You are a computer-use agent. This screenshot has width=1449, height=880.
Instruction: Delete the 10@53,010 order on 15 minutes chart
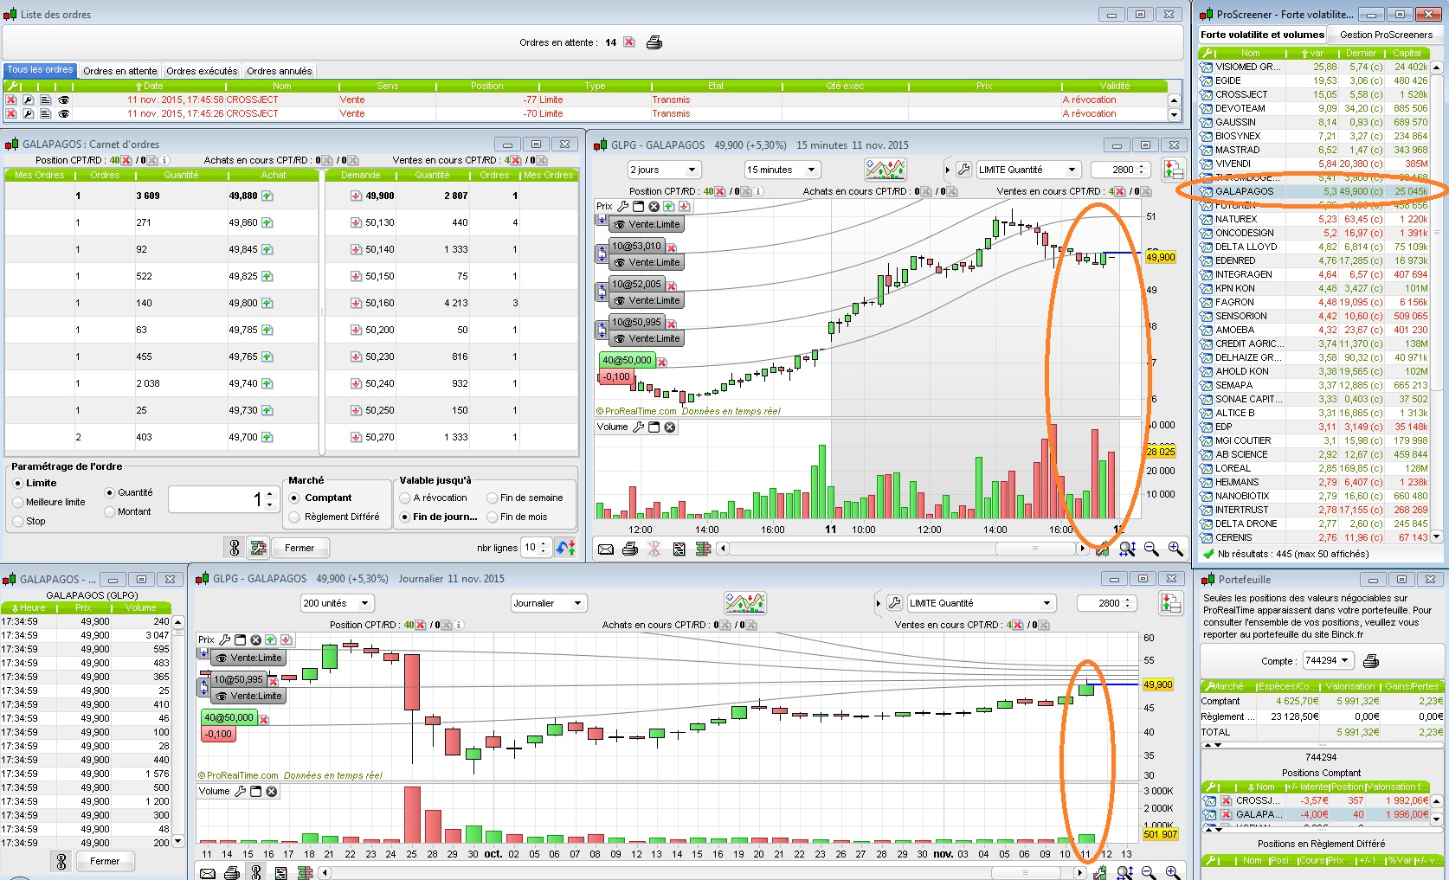click(x=672, y=247)
